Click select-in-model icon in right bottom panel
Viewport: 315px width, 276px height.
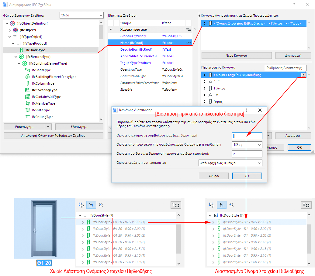pyautogui.click(x=211, y=205)
